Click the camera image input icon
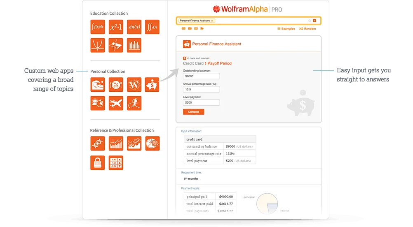 click(190, 28)
